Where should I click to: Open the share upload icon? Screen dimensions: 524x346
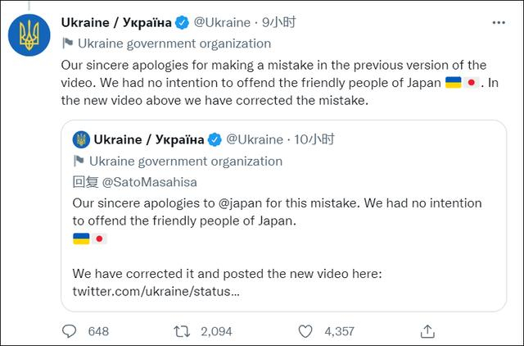tap(427, 330)
